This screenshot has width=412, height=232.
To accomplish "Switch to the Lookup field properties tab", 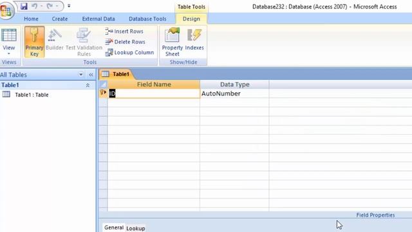I will [136, 228].
